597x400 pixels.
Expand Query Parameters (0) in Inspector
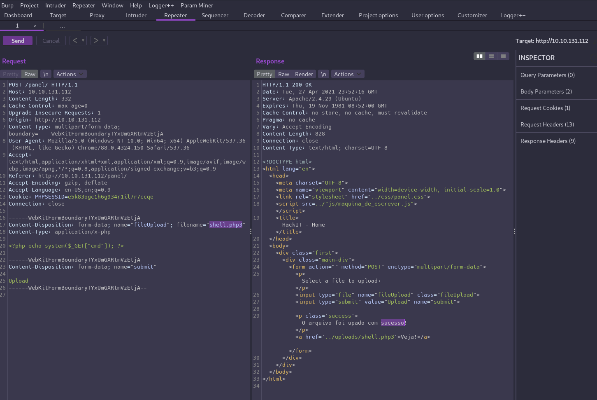pos(556,75)
